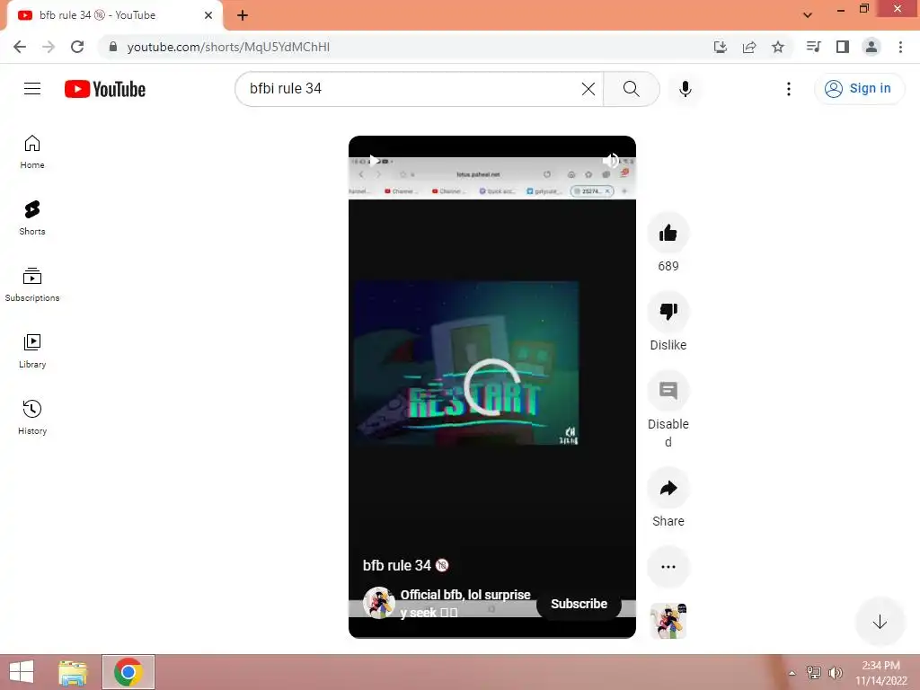Open new tab with plus button

243,15
